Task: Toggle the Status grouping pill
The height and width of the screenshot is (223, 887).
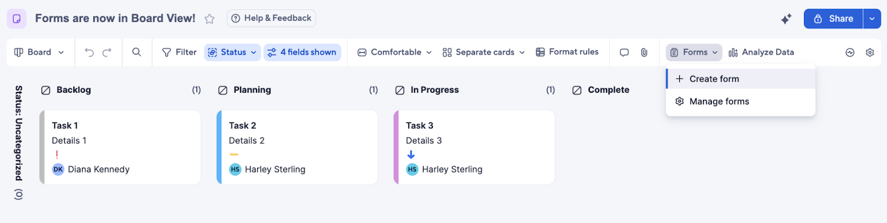Action: click(233, 52)
